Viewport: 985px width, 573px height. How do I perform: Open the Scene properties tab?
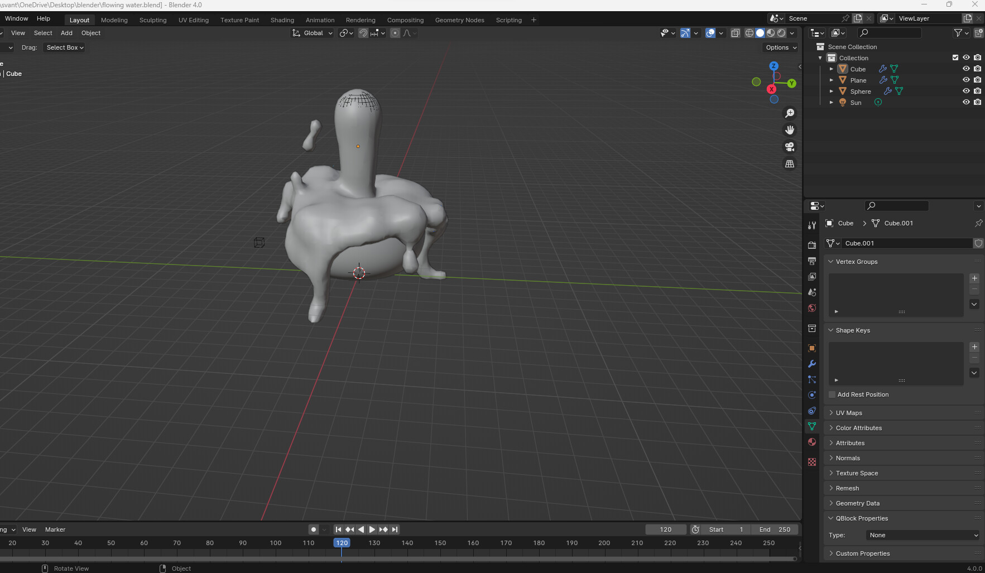click(x=812, y=292)
